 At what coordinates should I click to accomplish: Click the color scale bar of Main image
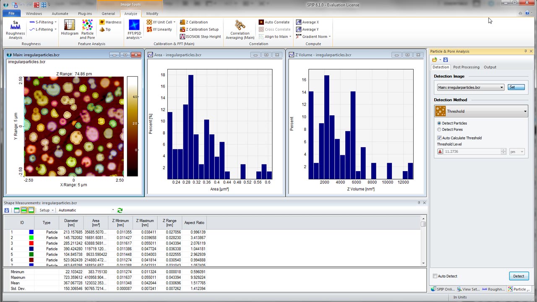pos(132,126)
